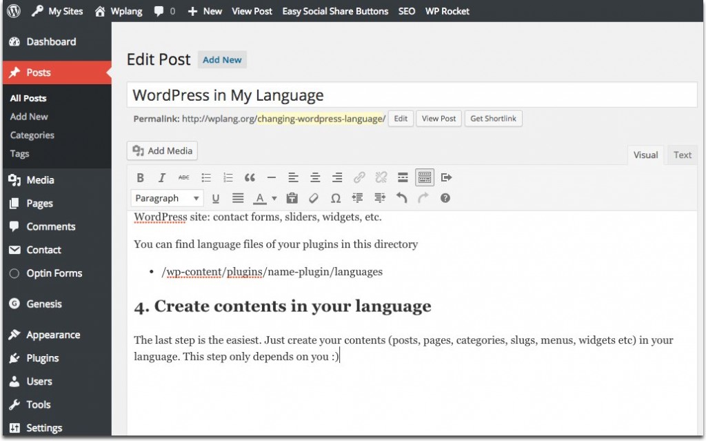Open Posts section in sidebar
706x441 pixels.
(x=57, y=72)
